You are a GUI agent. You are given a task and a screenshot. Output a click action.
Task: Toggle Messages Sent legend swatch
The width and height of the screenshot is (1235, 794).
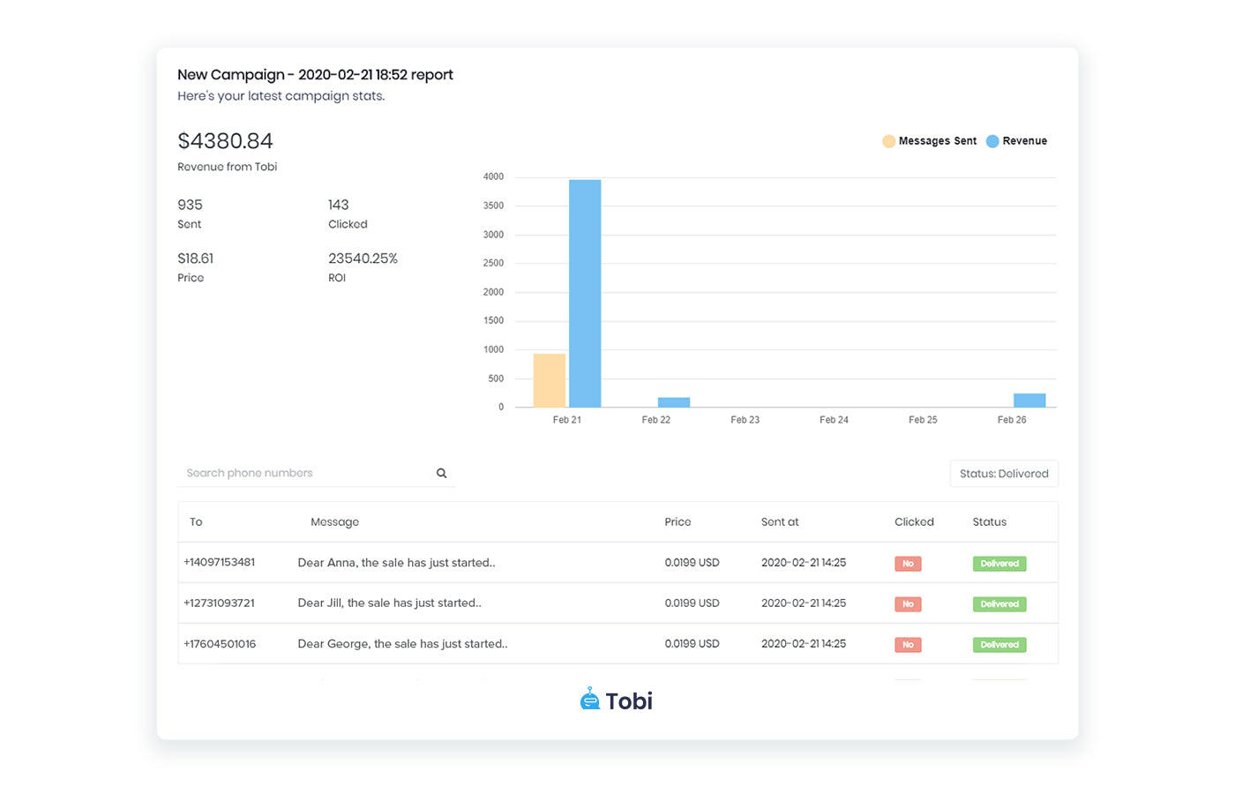click(888, 141)
